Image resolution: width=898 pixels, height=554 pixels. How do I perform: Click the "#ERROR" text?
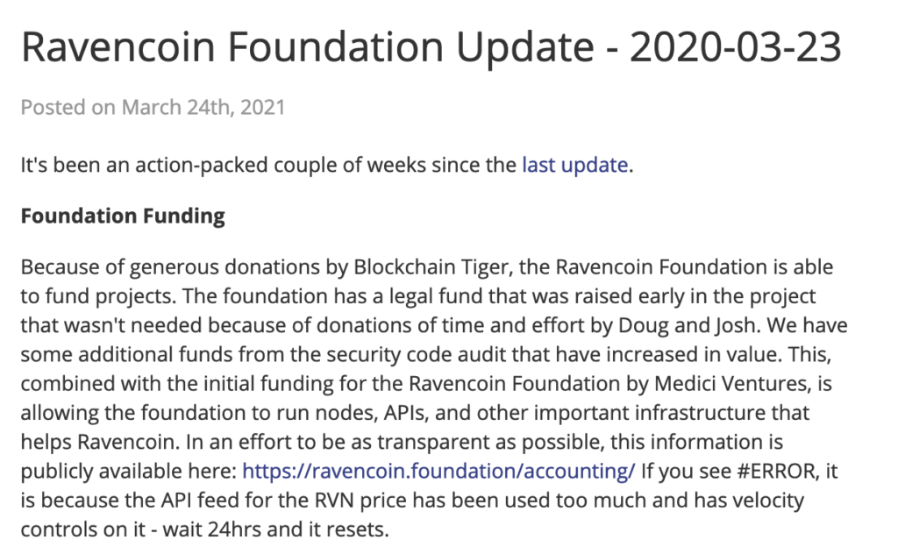779,471
